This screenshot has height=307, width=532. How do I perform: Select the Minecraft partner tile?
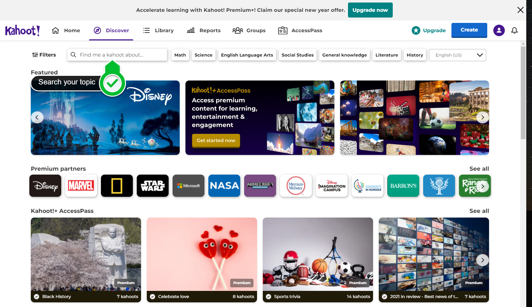260,186
